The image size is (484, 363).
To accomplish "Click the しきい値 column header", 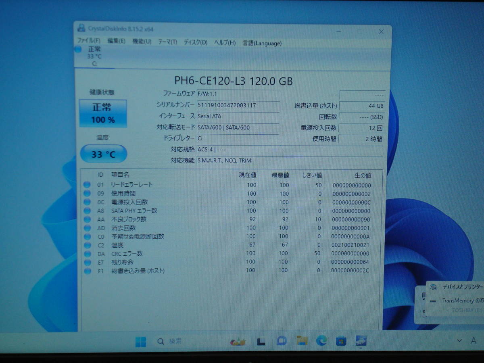I will (312, 175).
